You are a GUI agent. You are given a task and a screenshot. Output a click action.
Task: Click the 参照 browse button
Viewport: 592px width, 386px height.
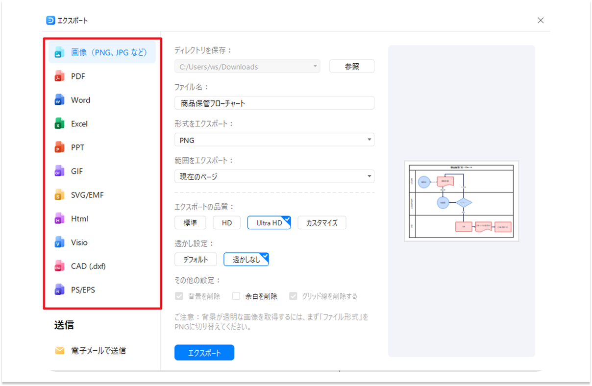[x=352, y=66]
